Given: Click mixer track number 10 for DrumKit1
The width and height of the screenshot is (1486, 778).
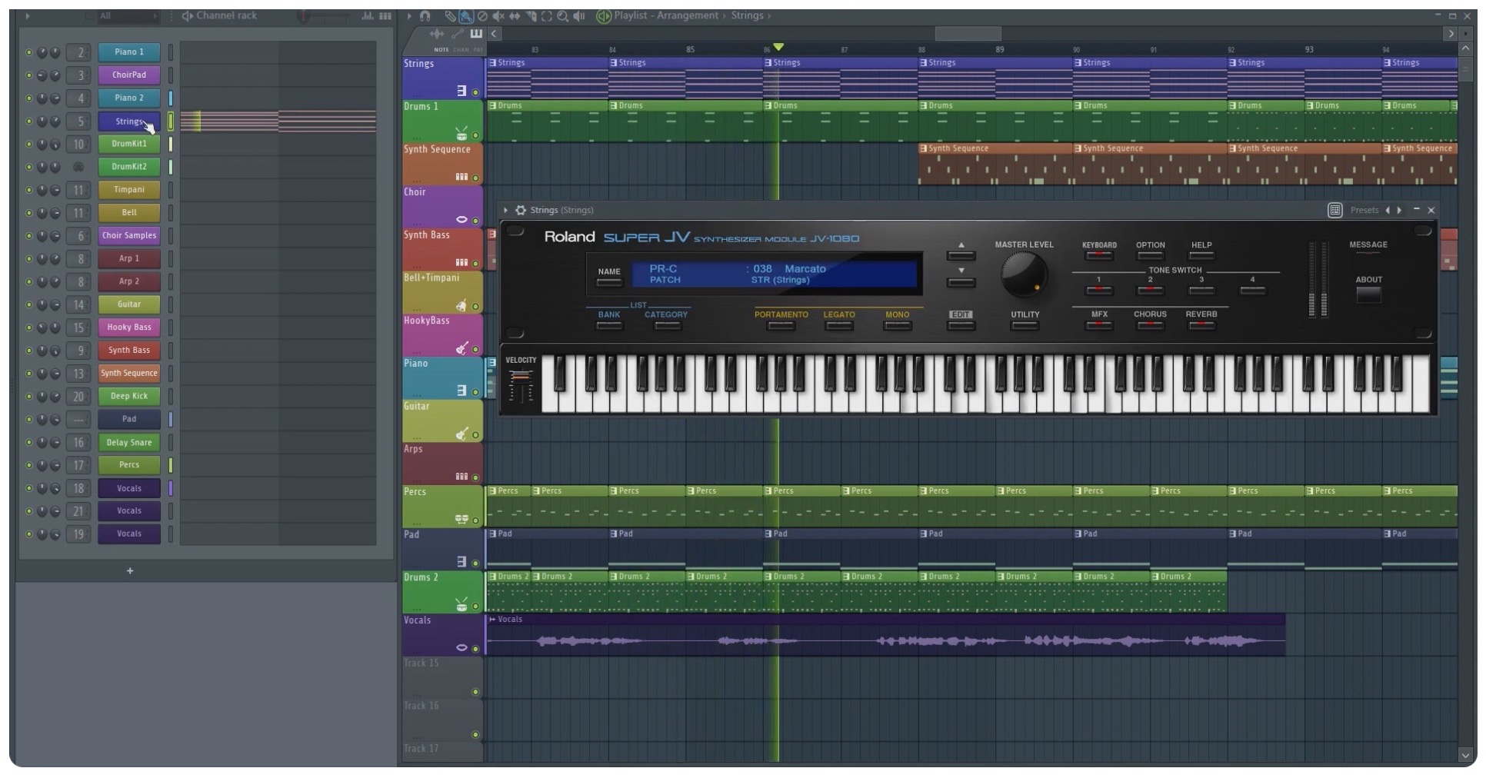Looking at the screenshot, I should click(78, 144).
